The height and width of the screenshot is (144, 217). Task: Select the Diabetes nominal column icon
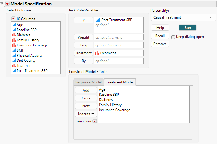point(13,35)
